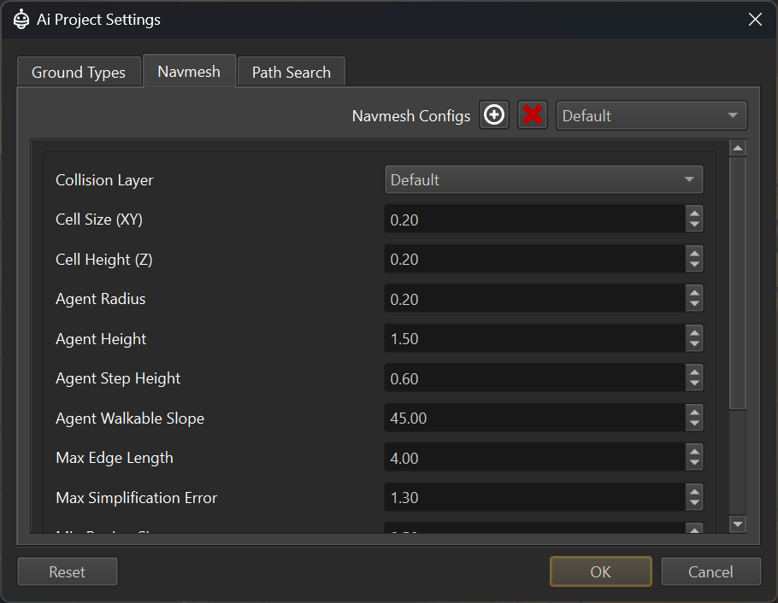Open the Path Search tab
The height and width of the screenshot is (603, 778).
pyautogui.click(x=291, y=72)
